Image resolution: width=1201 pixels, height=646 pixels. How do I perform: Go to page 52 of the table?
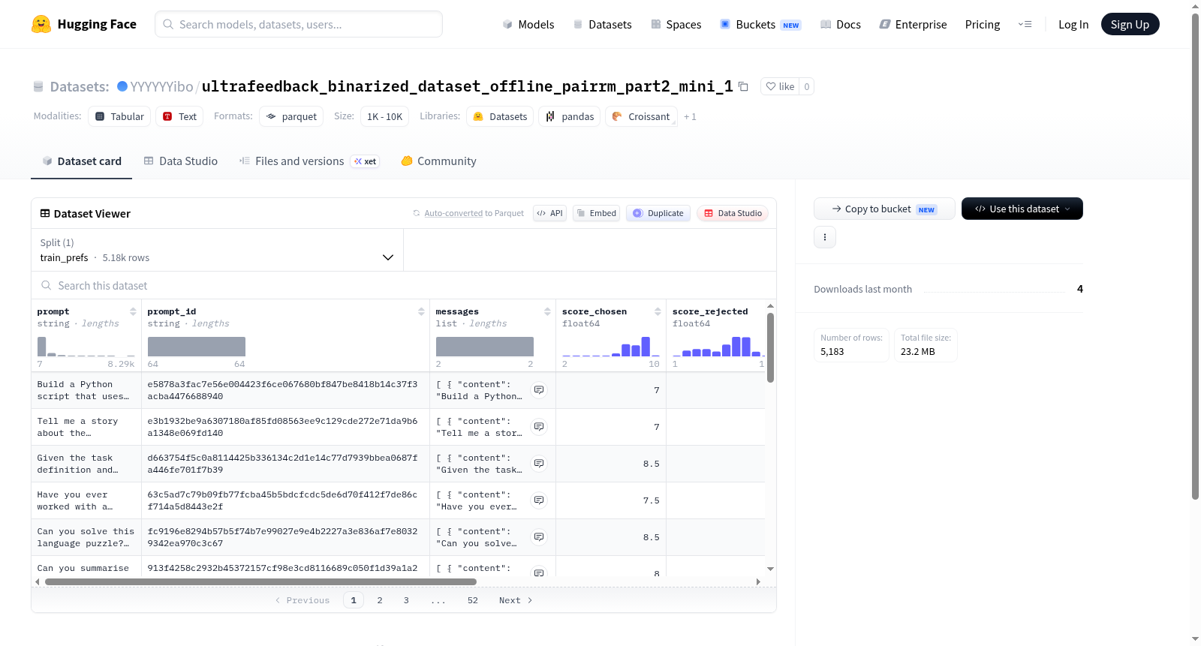coord(473,600)
